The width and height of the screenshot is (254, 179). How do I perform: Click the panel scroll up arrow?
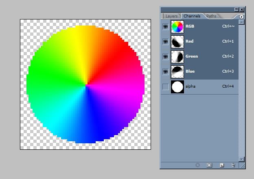pyautogui.click(x=241, y=22)
